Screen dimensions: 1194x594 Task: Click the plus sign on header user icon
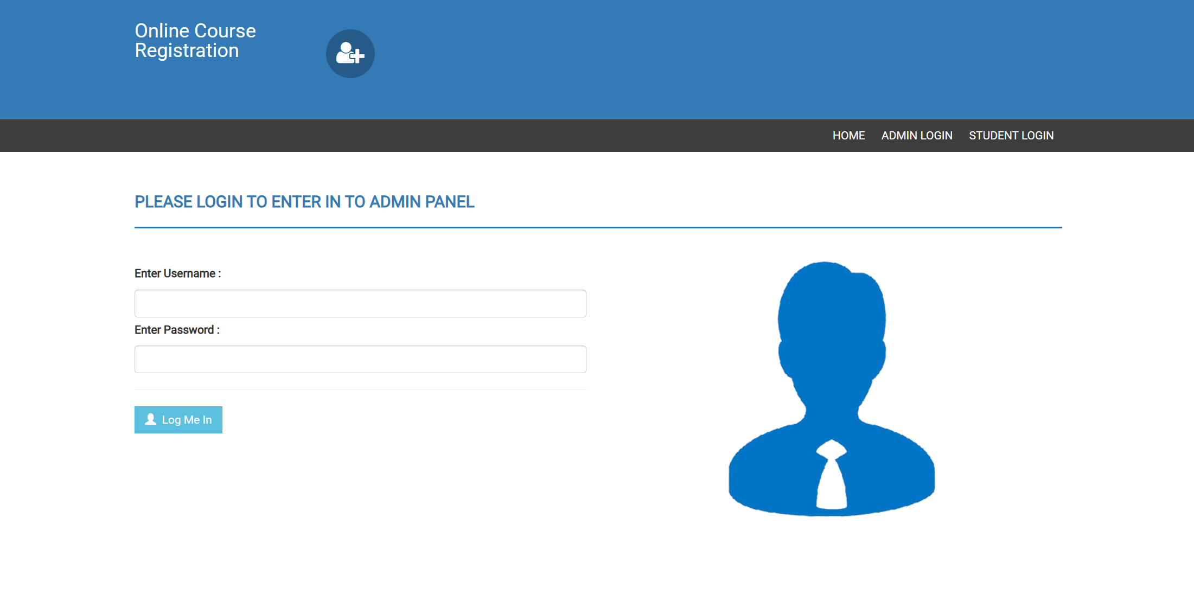click(x=357, y=55)
